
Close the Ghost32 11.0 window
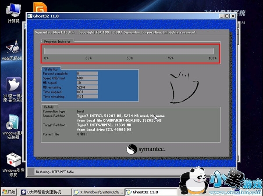233,16
